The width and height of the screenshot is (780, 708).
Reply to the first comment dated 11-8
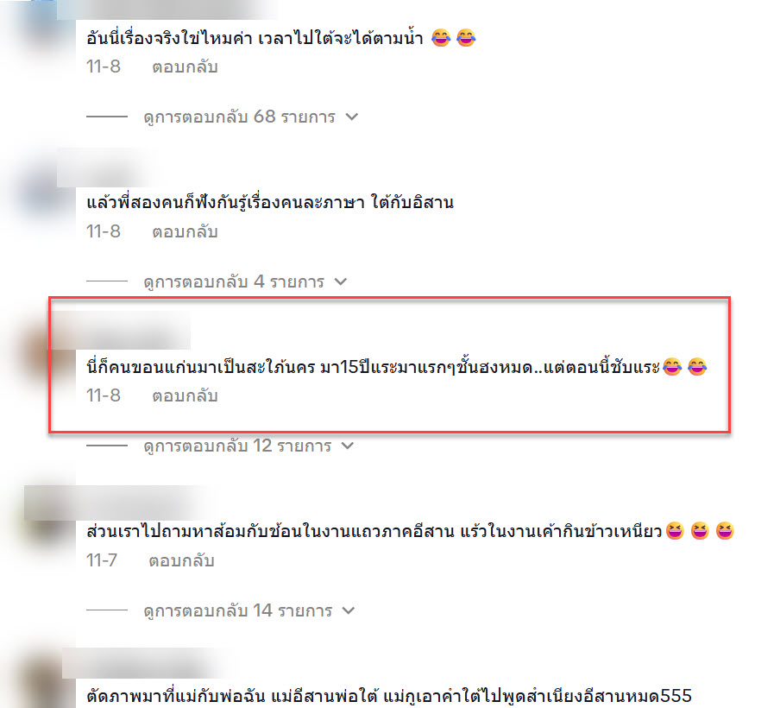pyautogui.click(x=185, y=66)
